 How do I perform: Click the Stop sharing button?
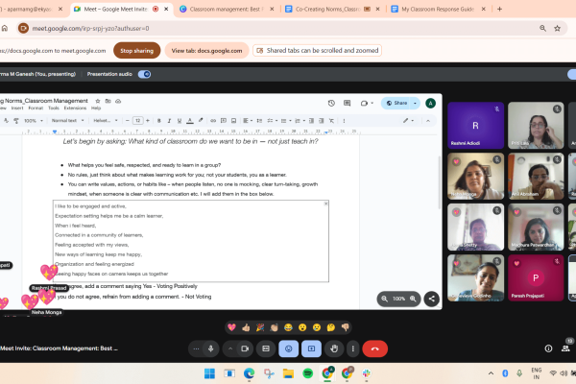[137, 49]
